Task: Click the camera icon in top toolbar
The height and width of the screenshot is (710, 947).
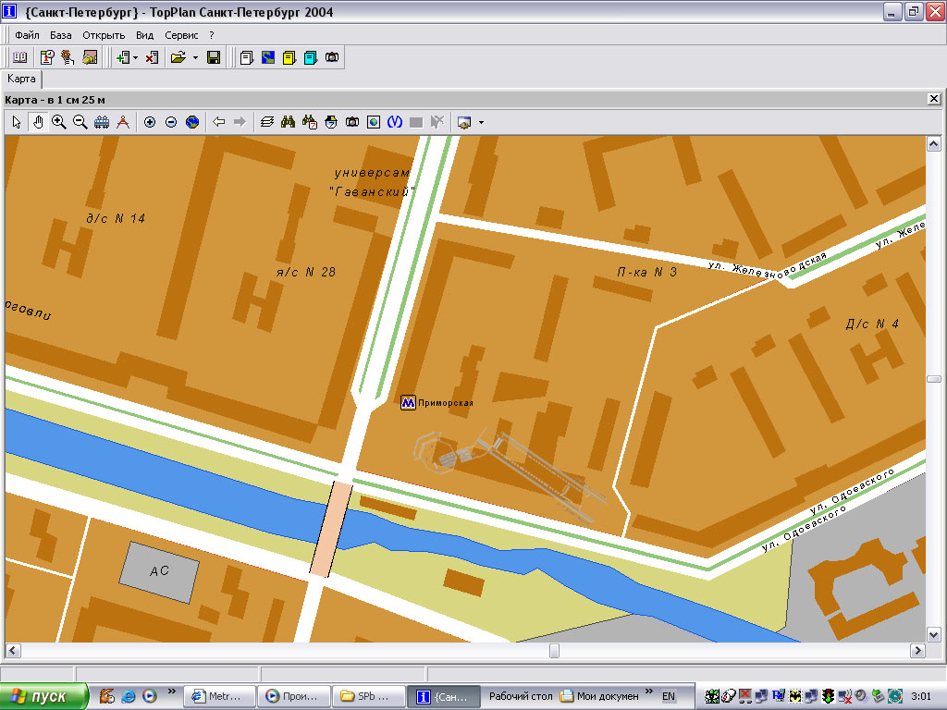Action: [x=332, y=57]
